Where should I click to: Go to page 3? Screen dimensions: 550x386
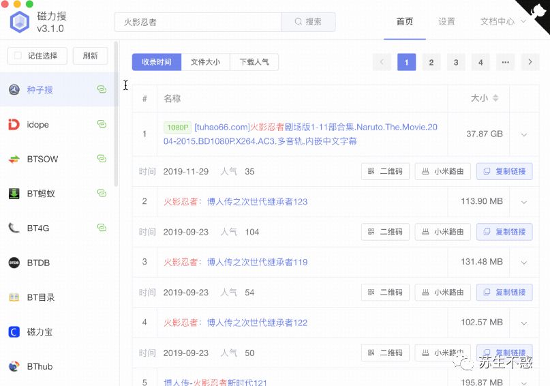[x=456, y=62]
